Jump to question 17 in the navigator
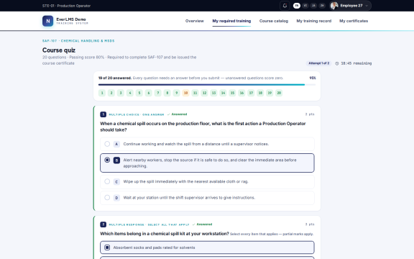The width and height of the screenshot is (414, 259). 251,93
